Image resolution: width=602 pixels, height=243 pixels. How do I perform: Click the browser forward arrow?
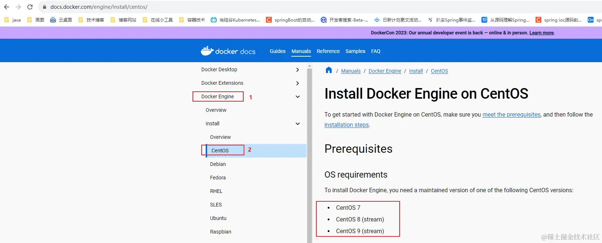(18, 7)
